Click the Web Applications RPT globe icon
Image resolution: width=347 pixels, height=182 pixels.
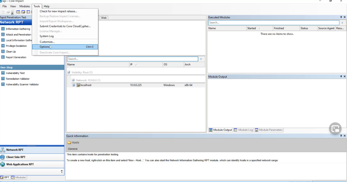click(3, 164)
